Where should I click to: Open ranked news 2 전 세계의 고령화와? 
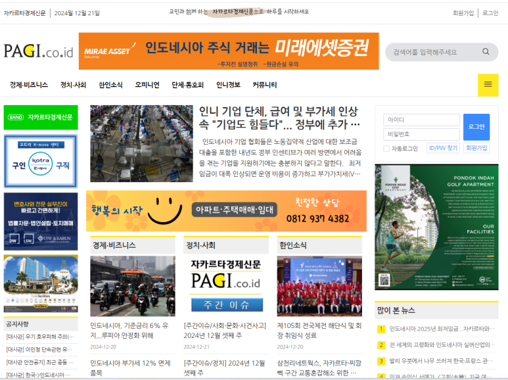tap(442, 344)
